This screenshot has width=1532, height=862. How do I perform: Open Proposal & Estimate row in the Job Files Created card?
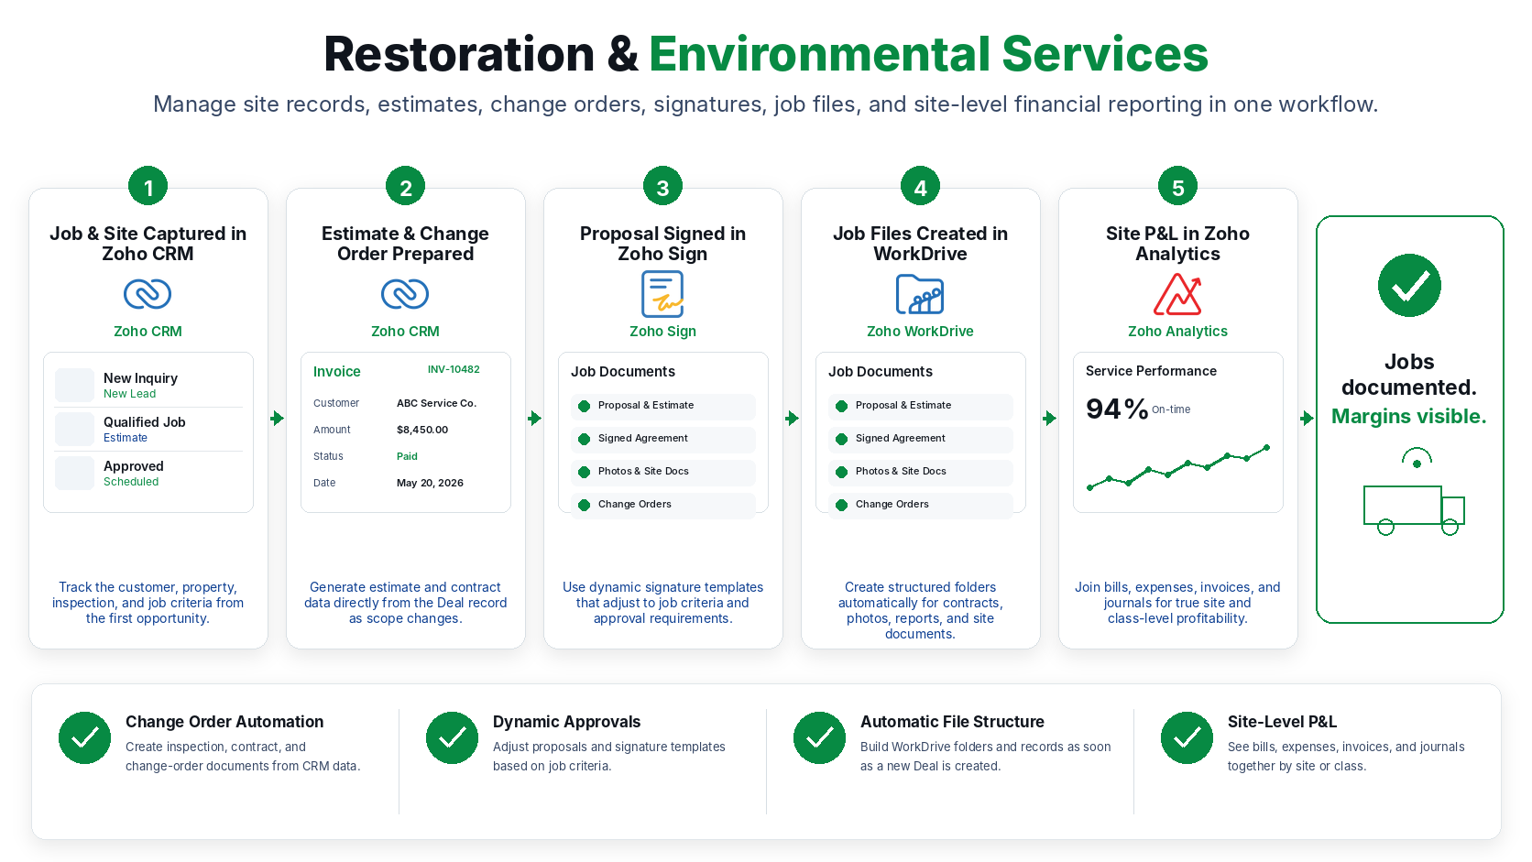(x=921, y=406)
